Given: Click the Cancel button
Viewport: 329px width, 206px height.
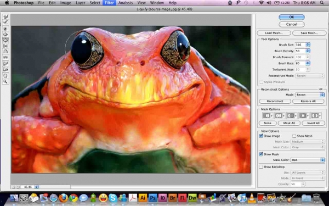Looking at the screenshot, I should 292,24.
